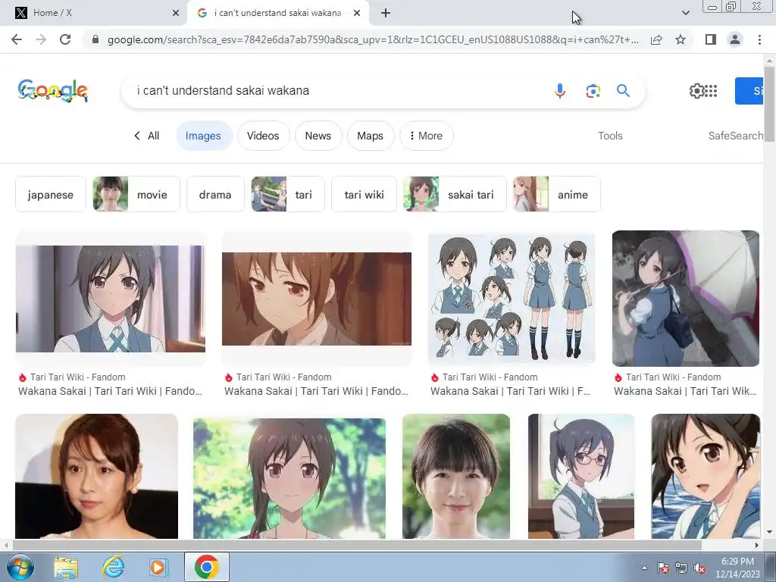Image resolution: width=776 pixels, height=582 pixels.
Task: Open first Wakana Sakai close-up thumbnail
Action: click(111, 299)
